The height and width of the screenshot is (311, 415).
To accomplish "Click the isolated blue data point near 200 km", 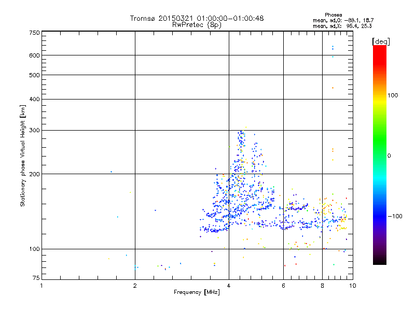I will [x=111, y=172].
